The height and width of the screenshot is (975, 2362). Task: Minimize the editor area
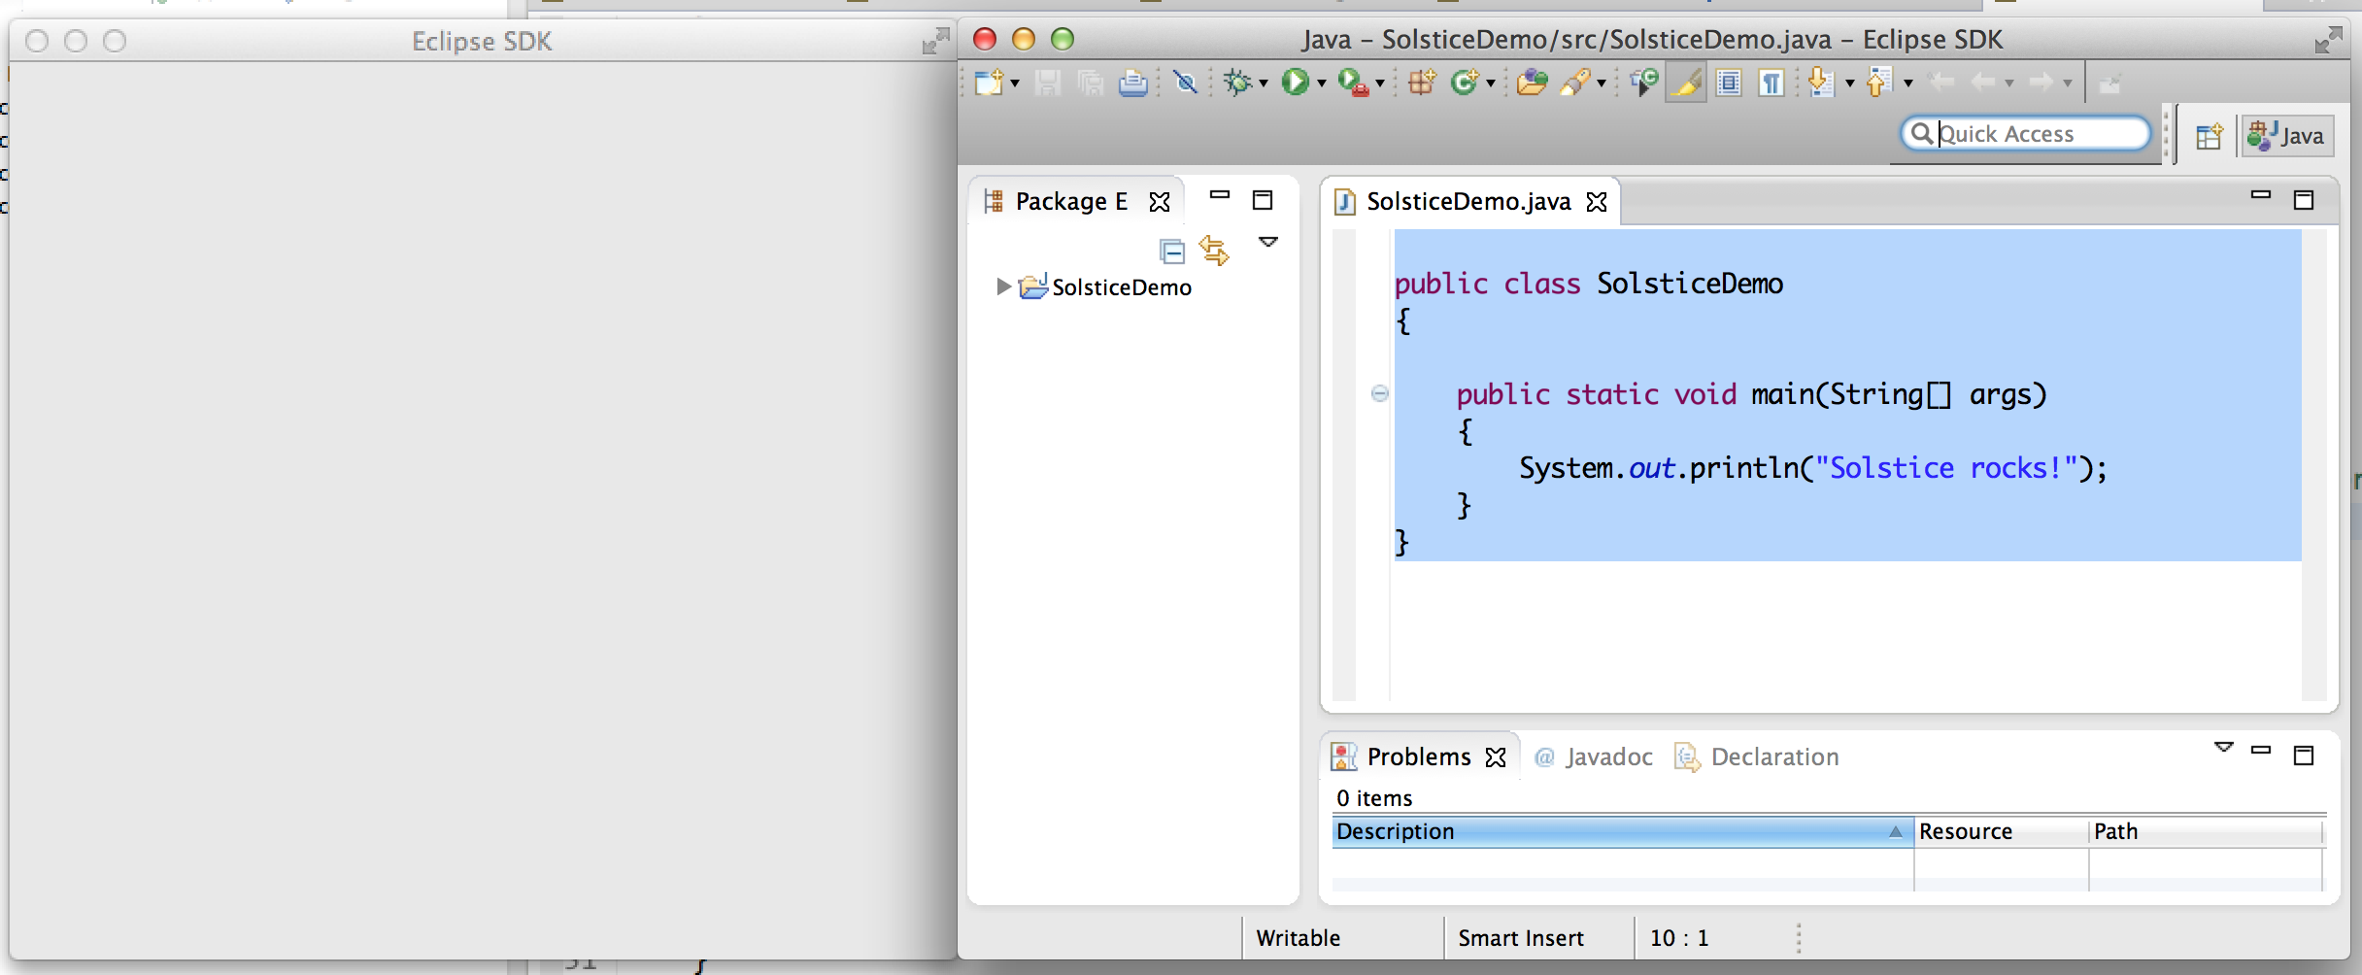tap(2261, 196)
